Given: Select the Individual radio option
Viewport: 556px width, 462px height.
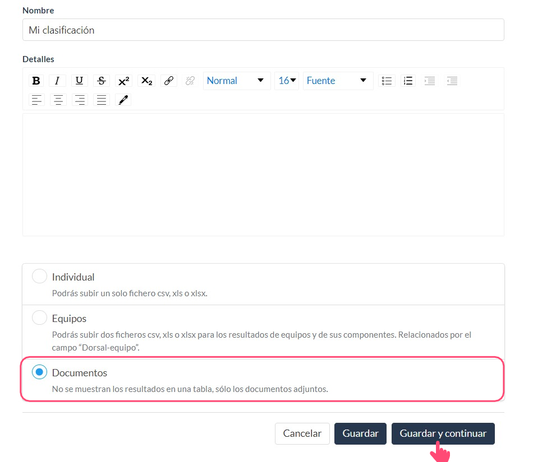Looking at the screenshot, I should click(x=39, y=277).
